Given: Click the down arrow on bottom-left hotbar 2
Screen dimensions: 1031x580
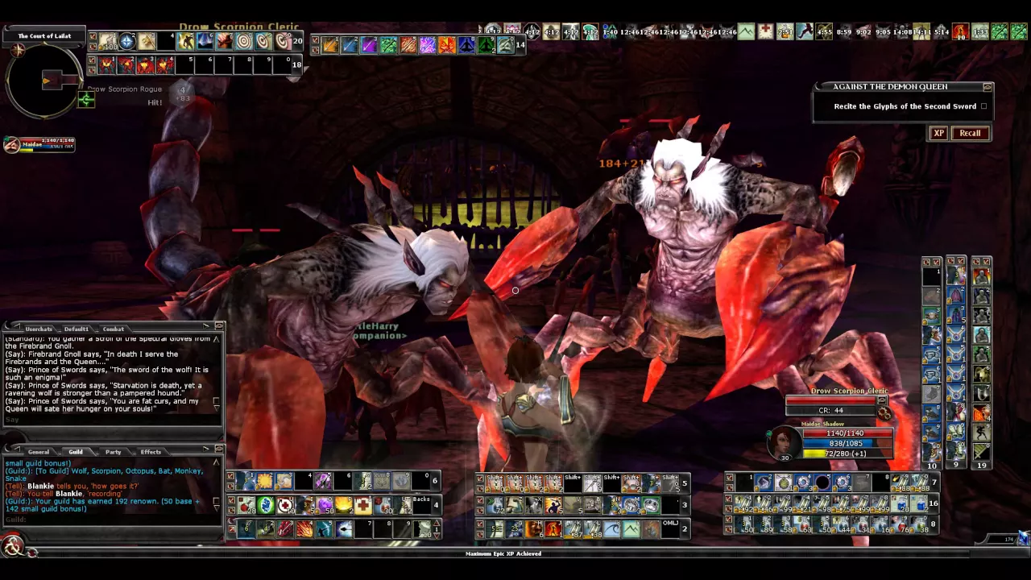Looking at the screenshot, I should (437, 535).
